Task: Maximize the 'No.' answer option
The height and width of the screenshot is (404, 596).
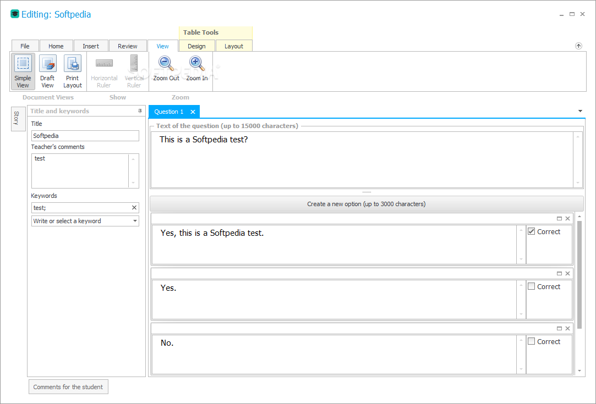Action: tap(559, 329)
